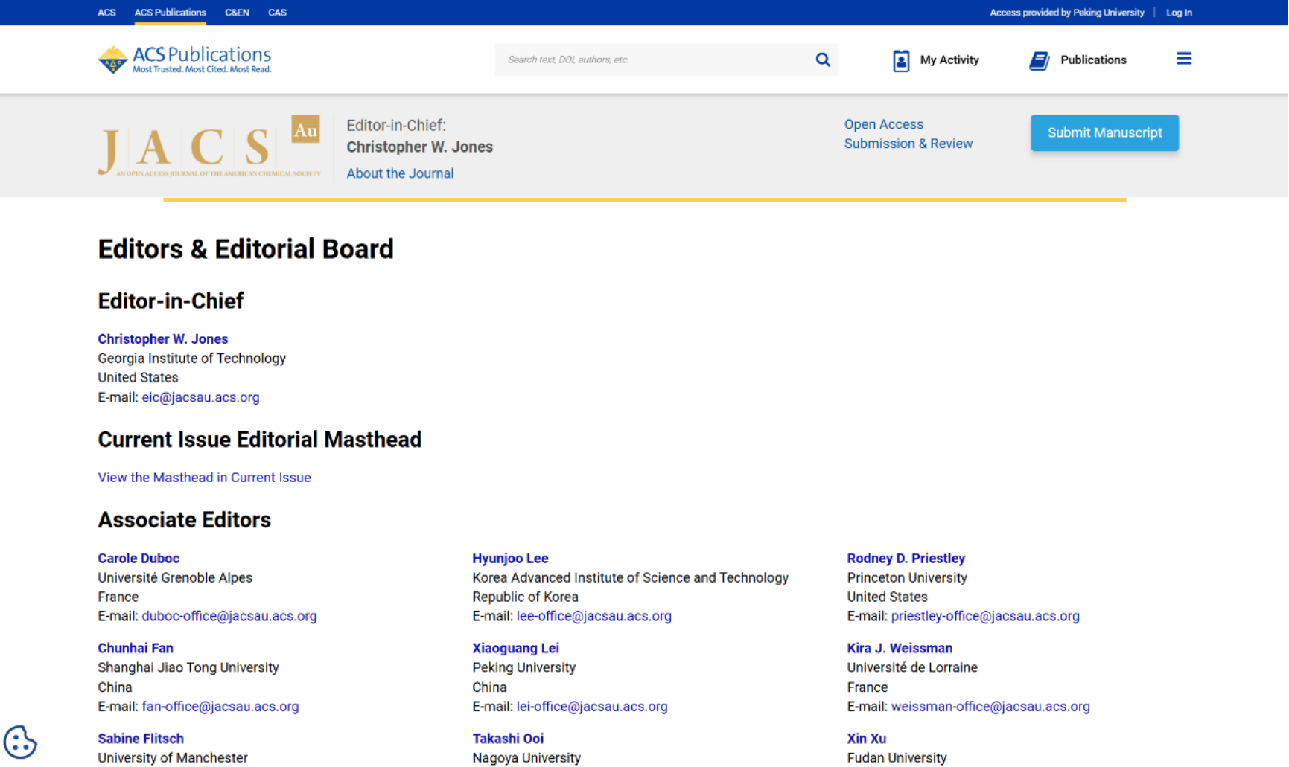Image resolution: width=1289 pixels, height=767 pixels.
Task: Email eic@jacsau.acs.org address link
Action: 200,397
